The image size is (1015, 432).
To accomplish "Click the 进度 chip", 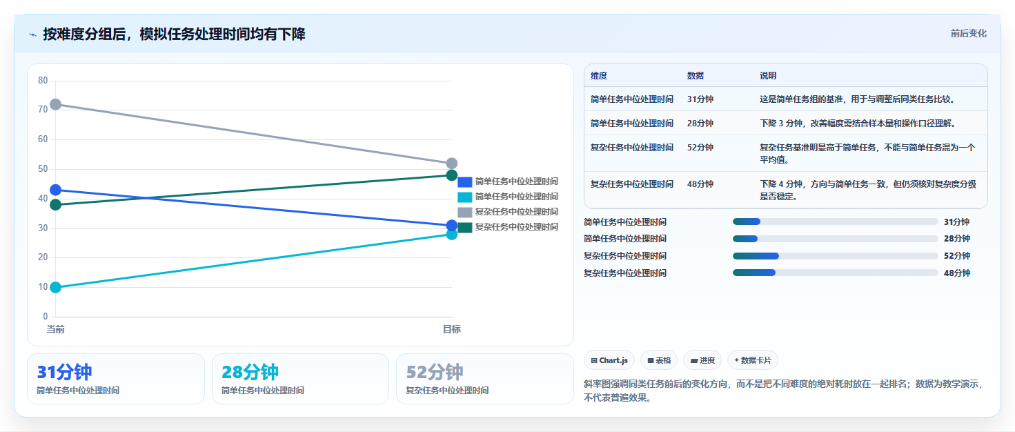I will tap(702, 360).
